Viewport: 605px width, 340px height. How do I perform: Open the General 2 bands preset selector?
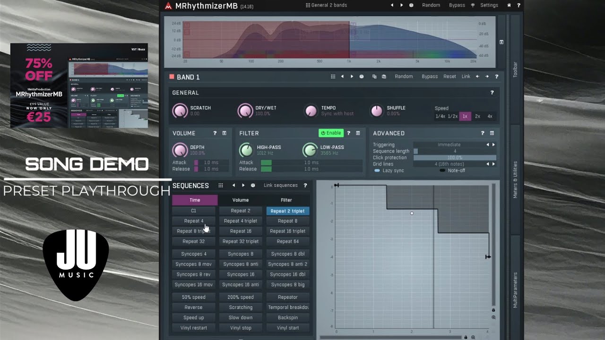328,5
